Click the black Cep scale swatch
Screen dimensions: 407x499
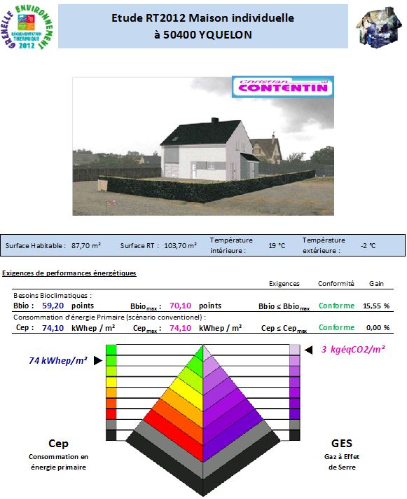(x=111, y=435)
